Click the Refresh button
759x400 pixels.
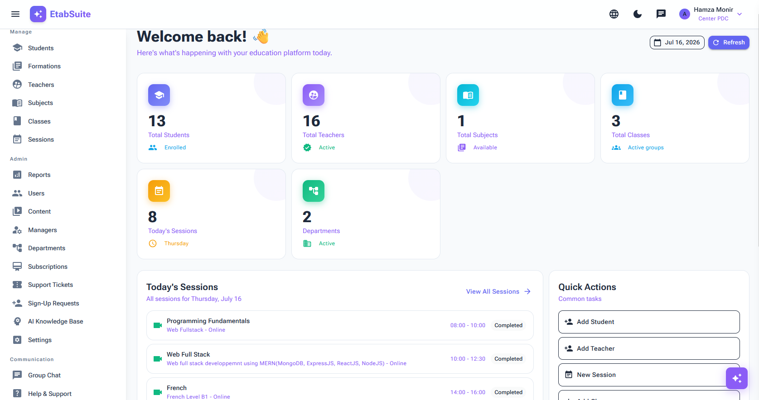[729, 43]
